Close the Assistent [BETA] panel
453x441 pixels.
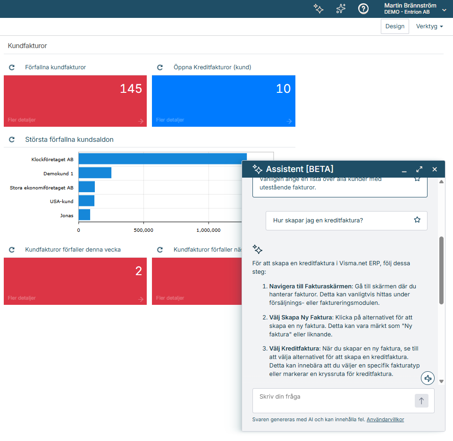(x=435, y=169)
